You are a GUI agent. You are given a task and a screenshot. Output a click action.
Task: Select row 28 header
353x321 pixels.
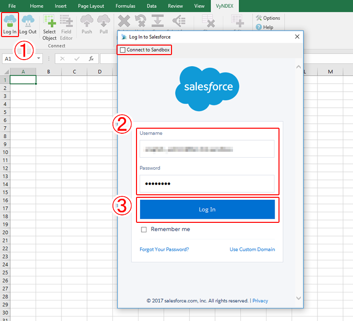(5, 296)
